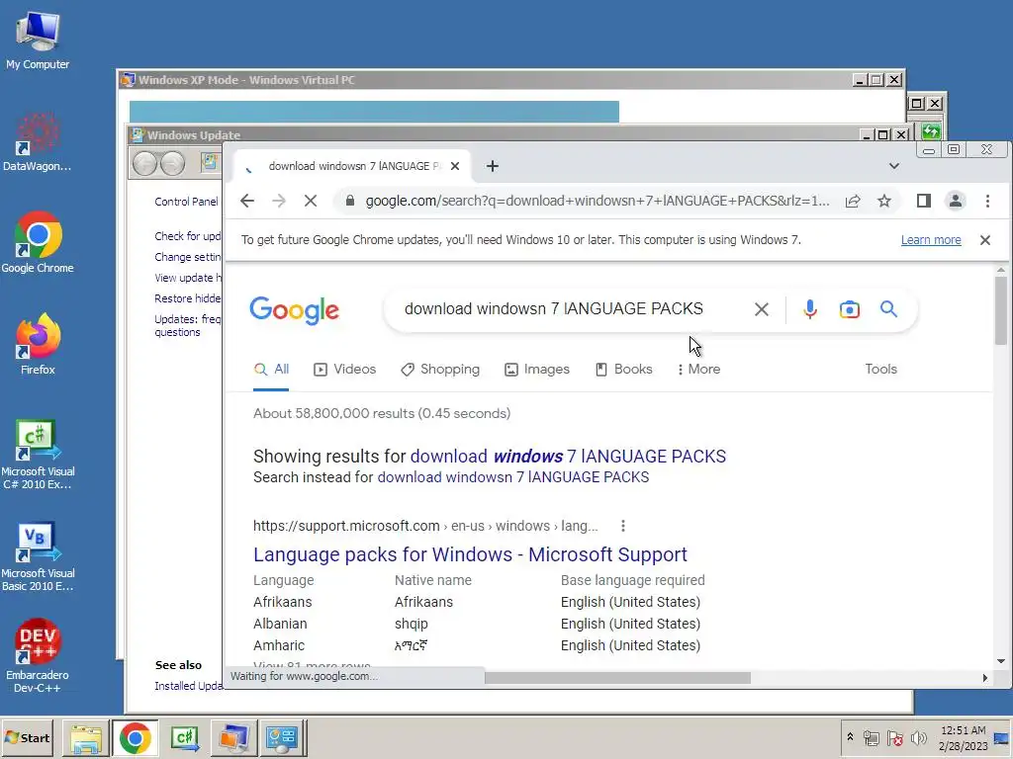Open the search Tools options
The image size is (1013, 759).
880,370
